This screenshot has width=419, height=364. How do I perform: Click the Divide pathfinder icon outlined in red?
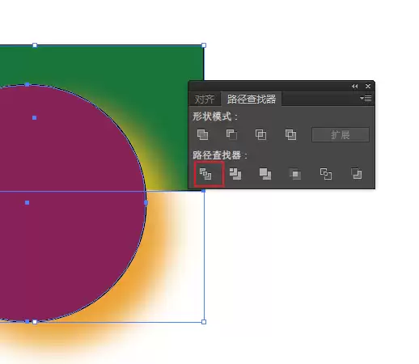point(205,174)
